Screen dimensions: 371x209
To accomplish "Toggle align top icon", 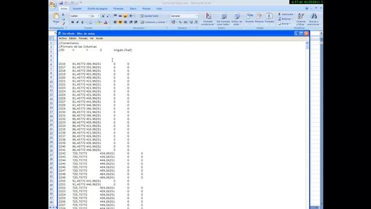I will click(x=115, y=16).
